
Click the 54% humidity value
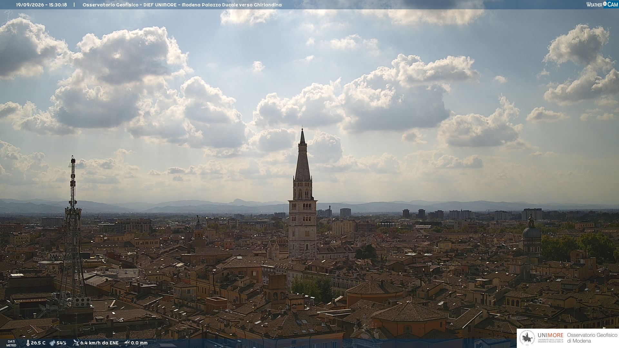tap(61, 343)
